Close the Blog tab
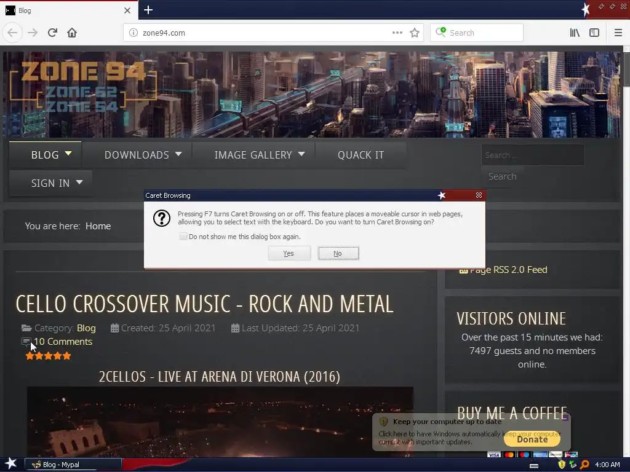 [127, 10]
